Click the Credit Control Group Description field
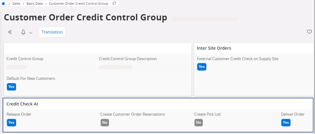This screenshot has height=134, width=315. pyautogui.click(x=115, y=67)
